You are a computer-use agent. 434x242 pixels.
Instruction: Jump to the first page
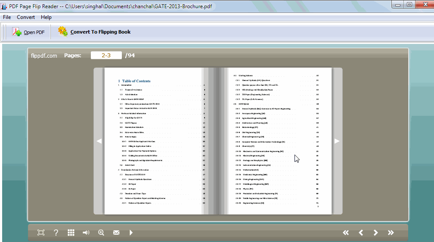coord(346,233)
